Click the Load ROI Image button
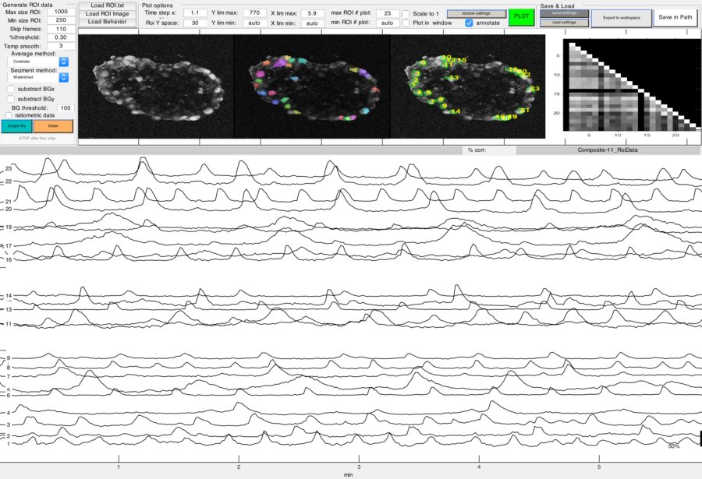 point(107,13)
